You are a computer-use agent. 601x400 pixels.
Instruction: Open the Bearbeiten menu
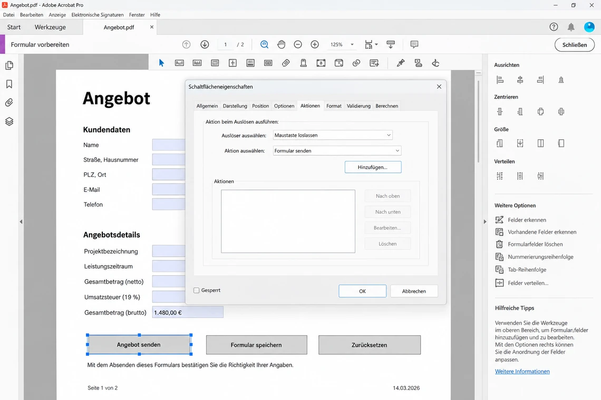(x=32, y=15)
